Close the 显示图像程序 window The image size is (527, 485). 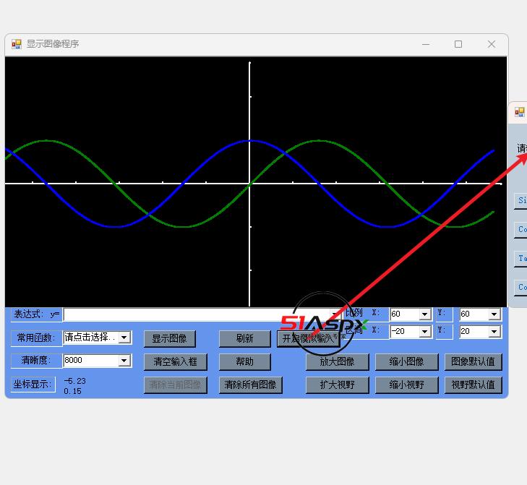pos(492,44)
